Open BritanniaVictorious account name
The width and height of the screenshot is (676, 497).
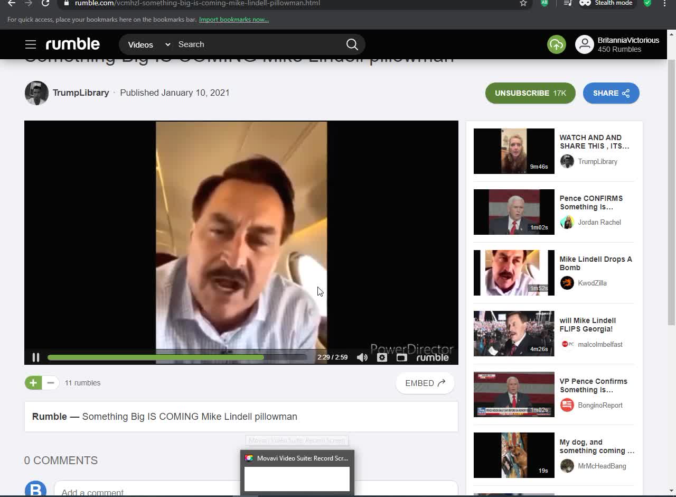[x=628, y=40]
